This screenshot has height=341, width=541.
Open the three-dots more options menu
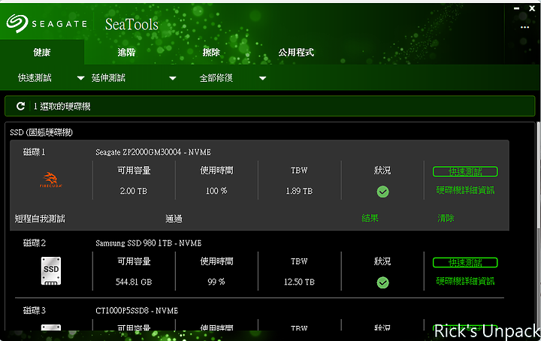click(524, 27)
